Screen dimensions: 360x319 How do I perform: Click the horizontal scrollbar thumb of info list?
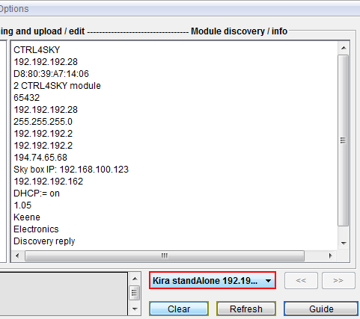pyautogui.click(x=165, y=255)
